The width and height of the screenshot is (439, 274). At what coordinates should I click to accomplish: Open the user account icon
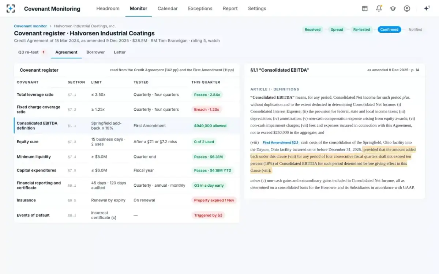tap(407, 8)
